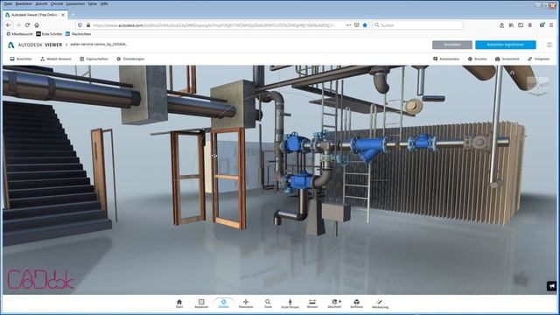Open the Extras menu

[93, 3]
